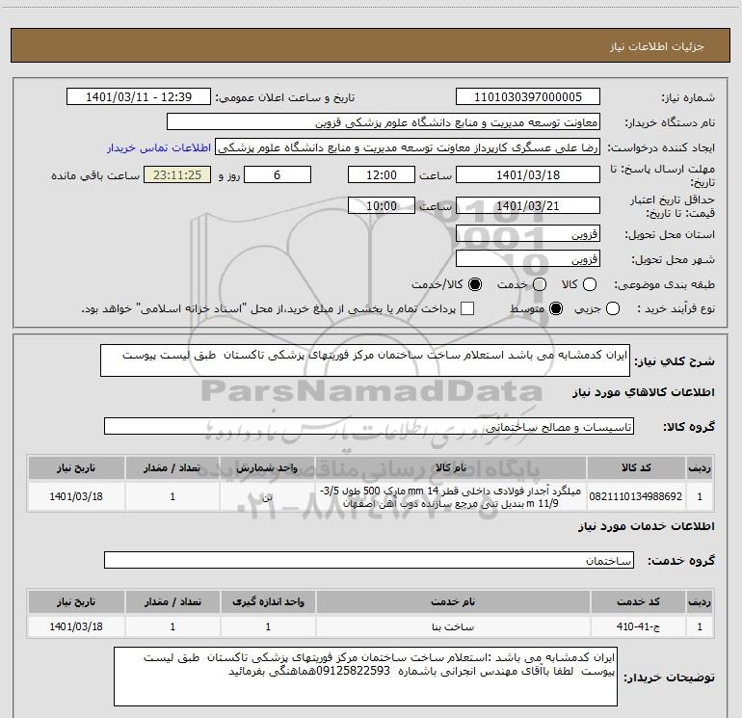Click the price validity date 1401/03/21 field
742x718 pixels.
click(x=528, y=205)
